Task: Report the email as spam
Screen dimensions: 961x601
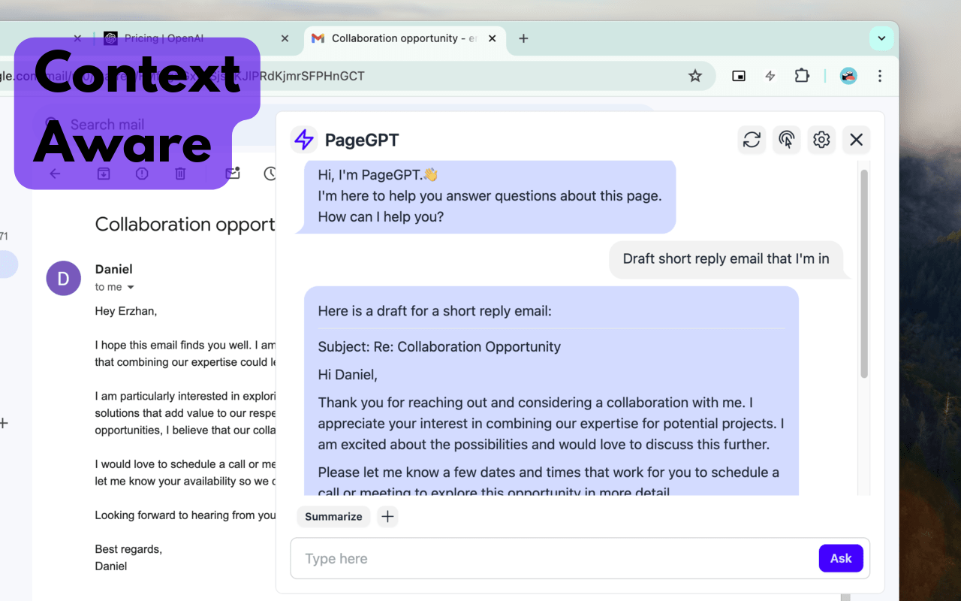Action: click(142, 173)
